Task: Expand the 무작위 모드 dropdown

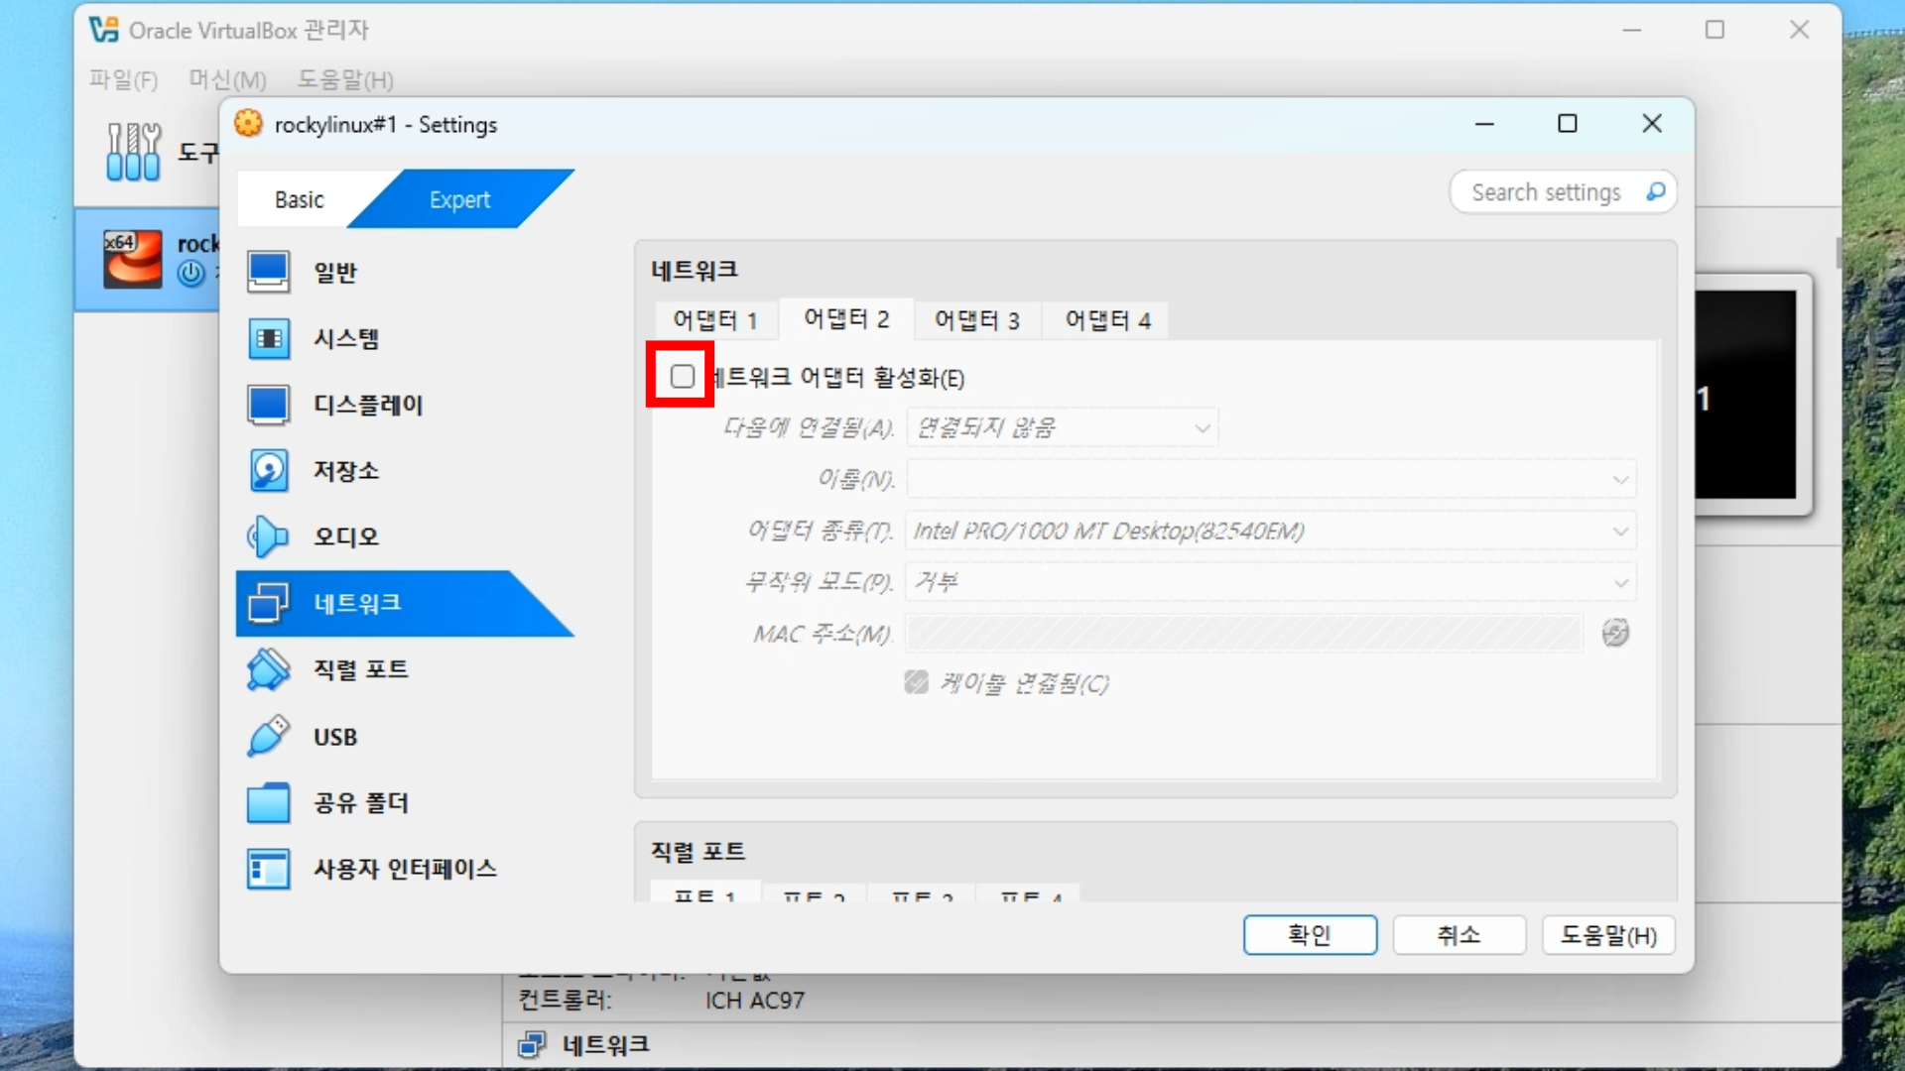Action: (x=1270, y=582)
